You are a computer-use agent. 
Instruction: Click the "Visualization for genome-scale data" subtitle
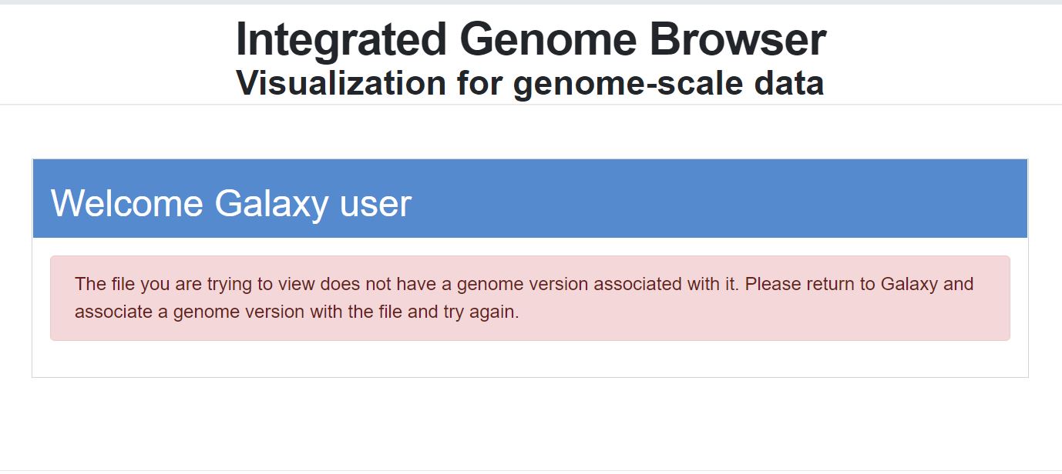point(530,83)
